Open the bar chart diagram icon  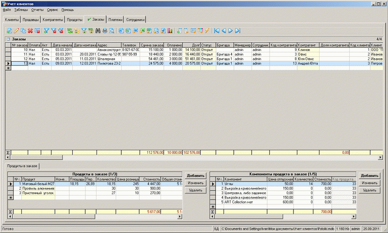170,31
